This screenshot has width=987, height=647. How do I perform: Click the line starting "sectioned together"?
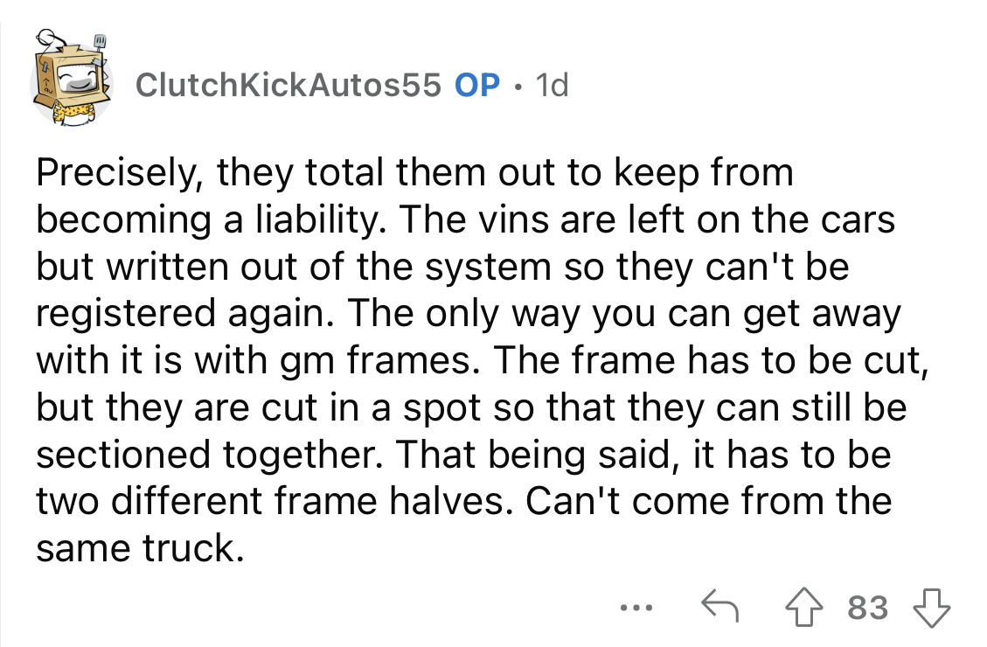pyautogui.click(x=463, y=455)
